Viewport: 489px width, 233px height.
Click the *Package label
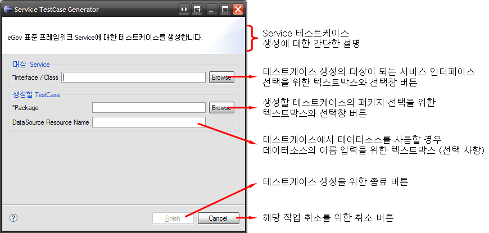coord(25,107)
